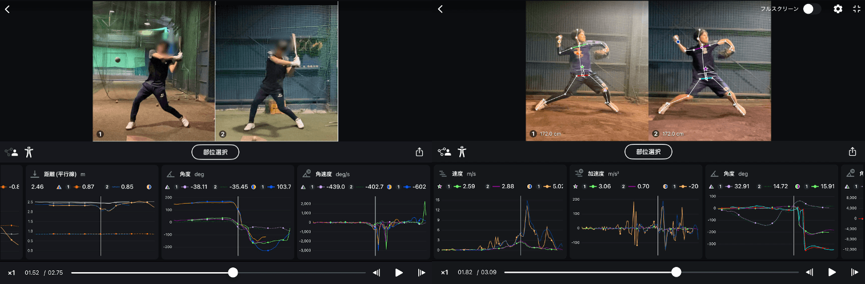The height and width of the screenshot is (284, 865).
Task: Go back using the batting panel's chevron
Action: pyautogui.click(x=7, y=9)
